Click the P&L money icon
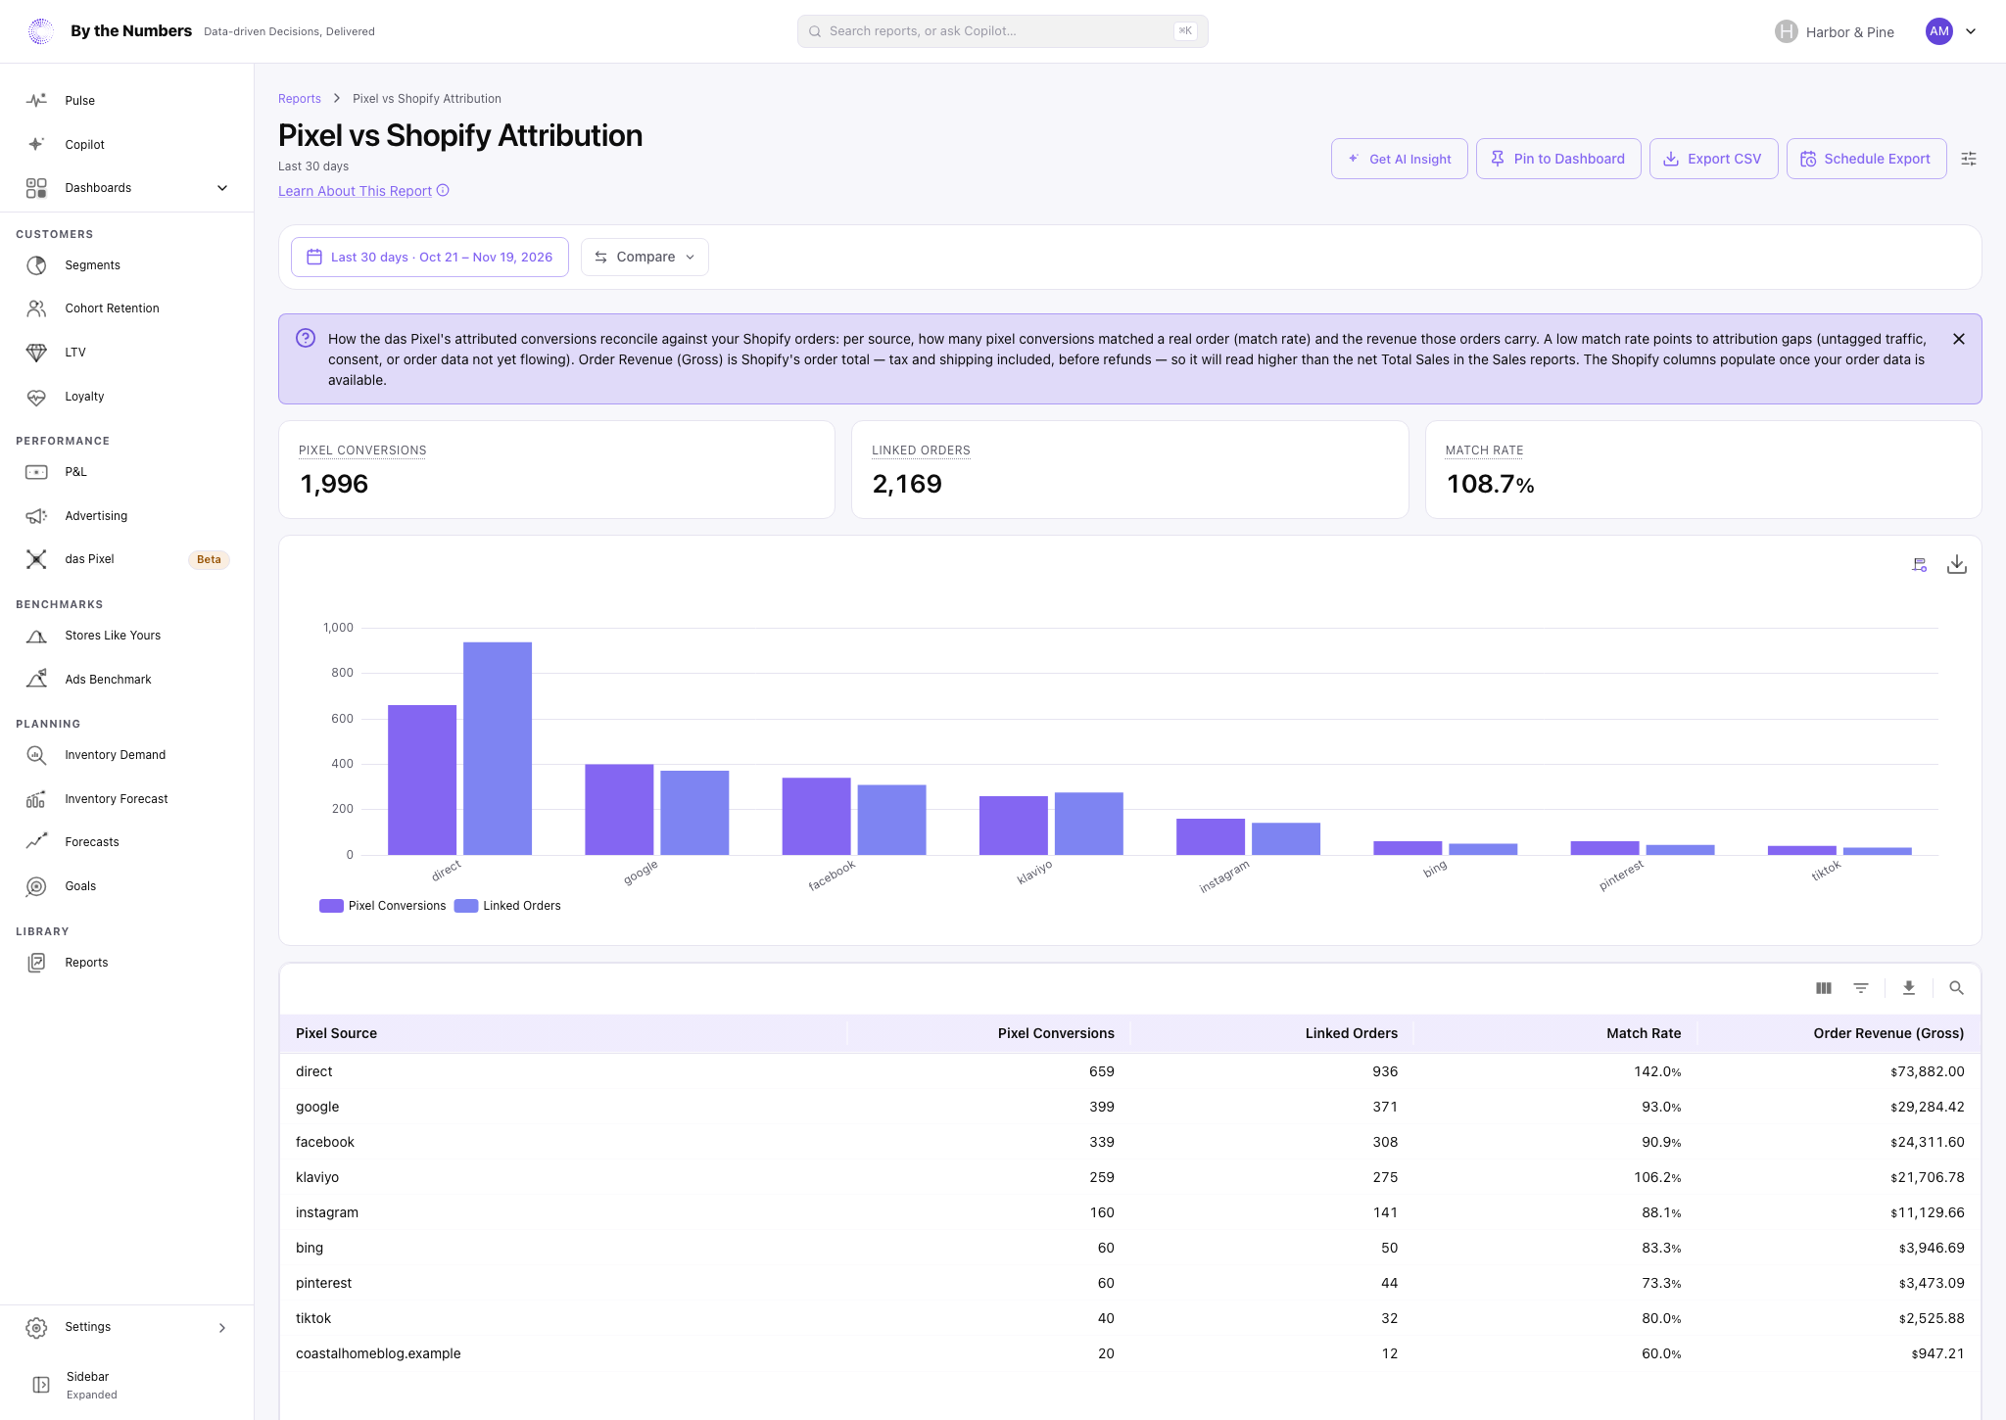Image resolution: width=2006 pixels, height=1420 pixels. tap(36, 472)
